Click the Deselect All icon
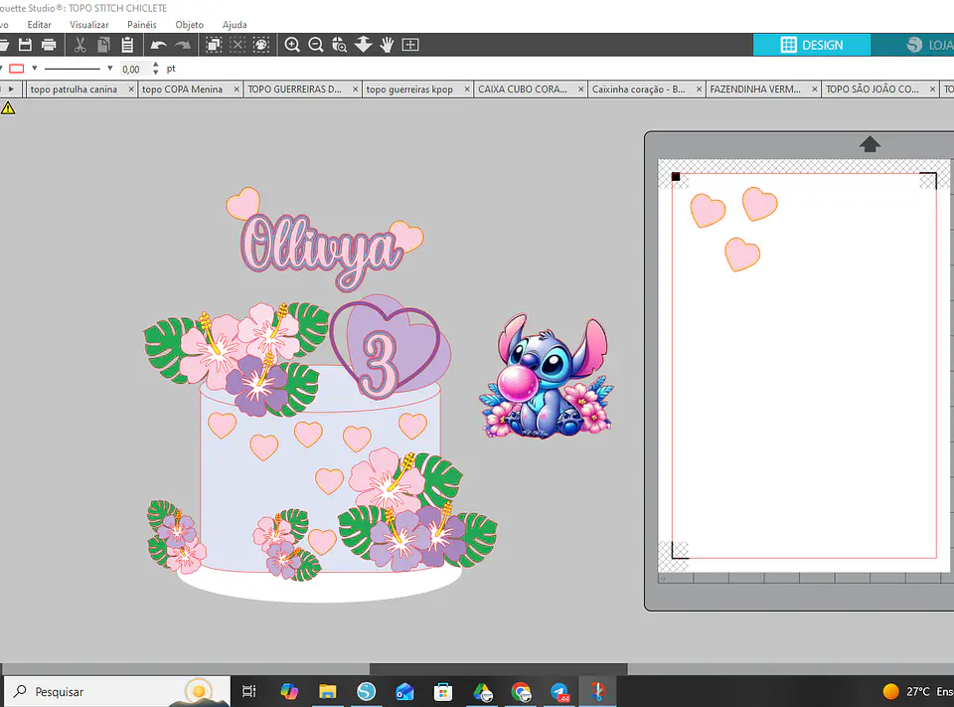Image resolution: width=954 pixels, height=707 pixels. coord(238,45)
